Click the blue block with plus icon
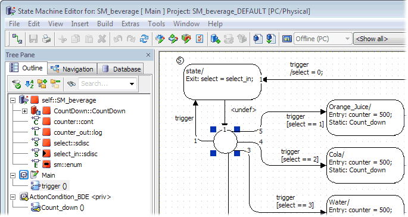408x217 pixels. point(215,39)
